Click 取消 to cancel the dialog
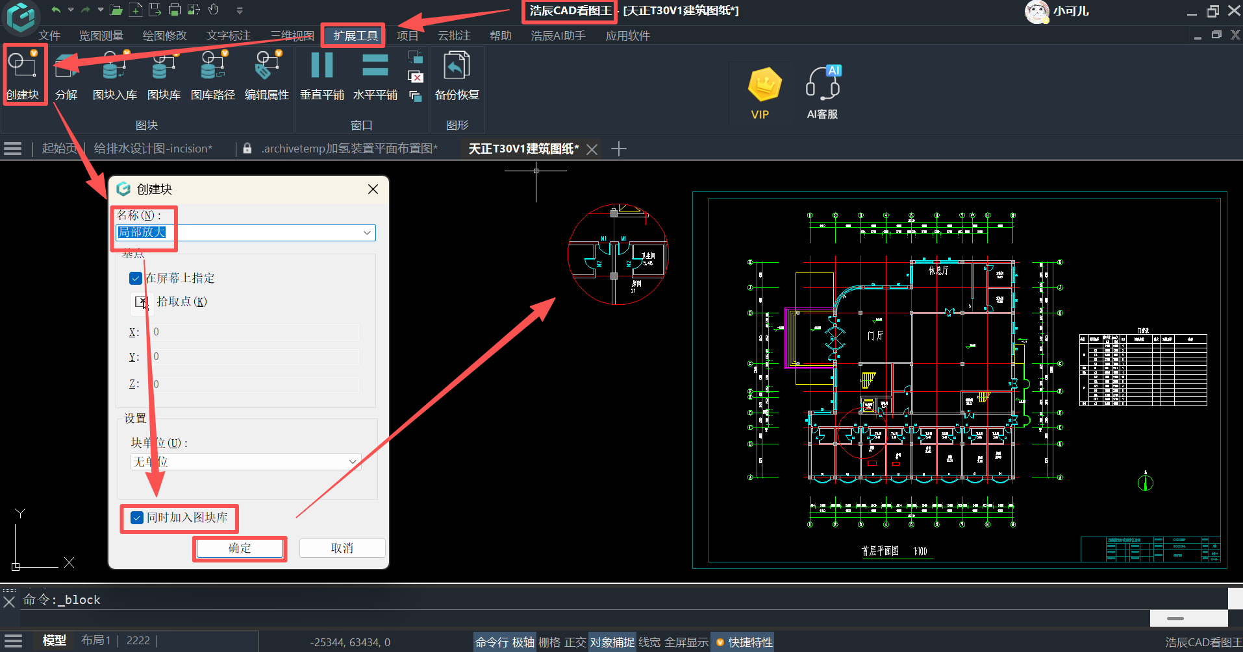Viewport: 1243px width, 652px height. pos(342,548)
